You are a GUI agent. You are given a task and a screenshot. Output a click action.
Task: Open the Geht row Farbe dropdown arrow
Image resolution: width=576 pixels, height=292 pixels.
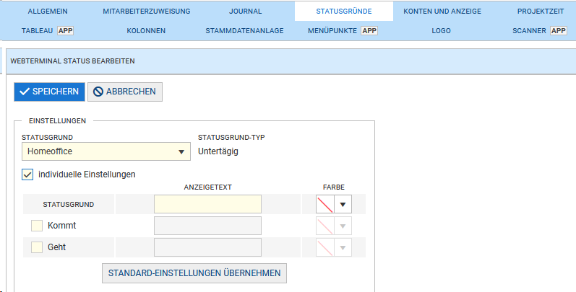[343, 248]
